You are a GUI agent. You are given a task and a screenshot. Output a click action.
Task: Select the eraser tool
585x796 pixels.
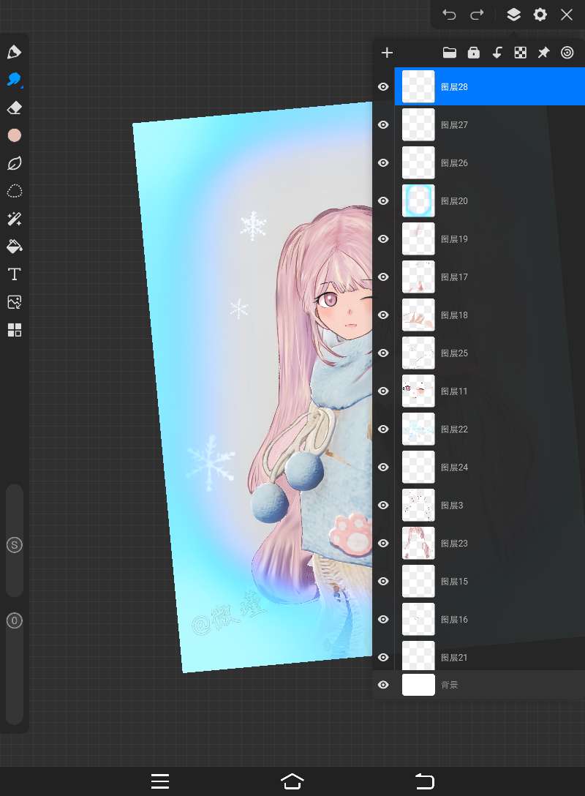(14, 108)
